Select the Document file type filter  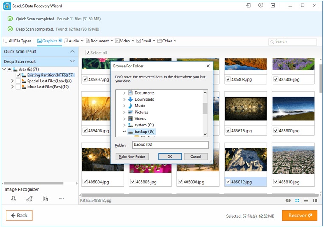tap(99, 41)
